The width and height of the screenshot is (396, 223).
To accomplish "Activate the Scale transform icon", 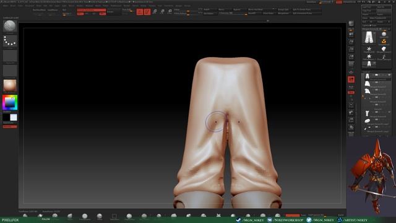I will coord(162,12).
